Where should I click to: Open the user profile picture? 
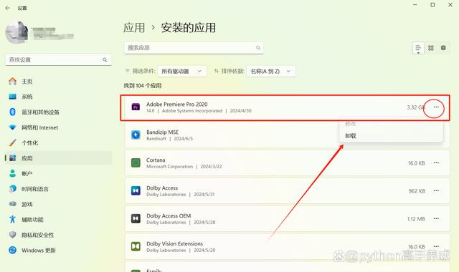(16, 32)
